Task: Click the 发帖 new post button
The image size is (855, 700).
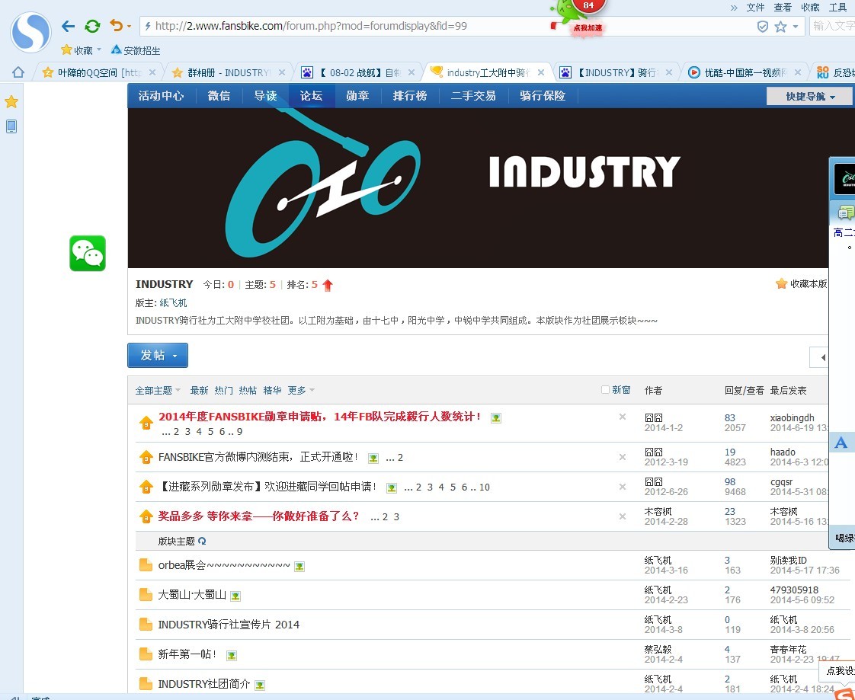Action: coord(158,356)
